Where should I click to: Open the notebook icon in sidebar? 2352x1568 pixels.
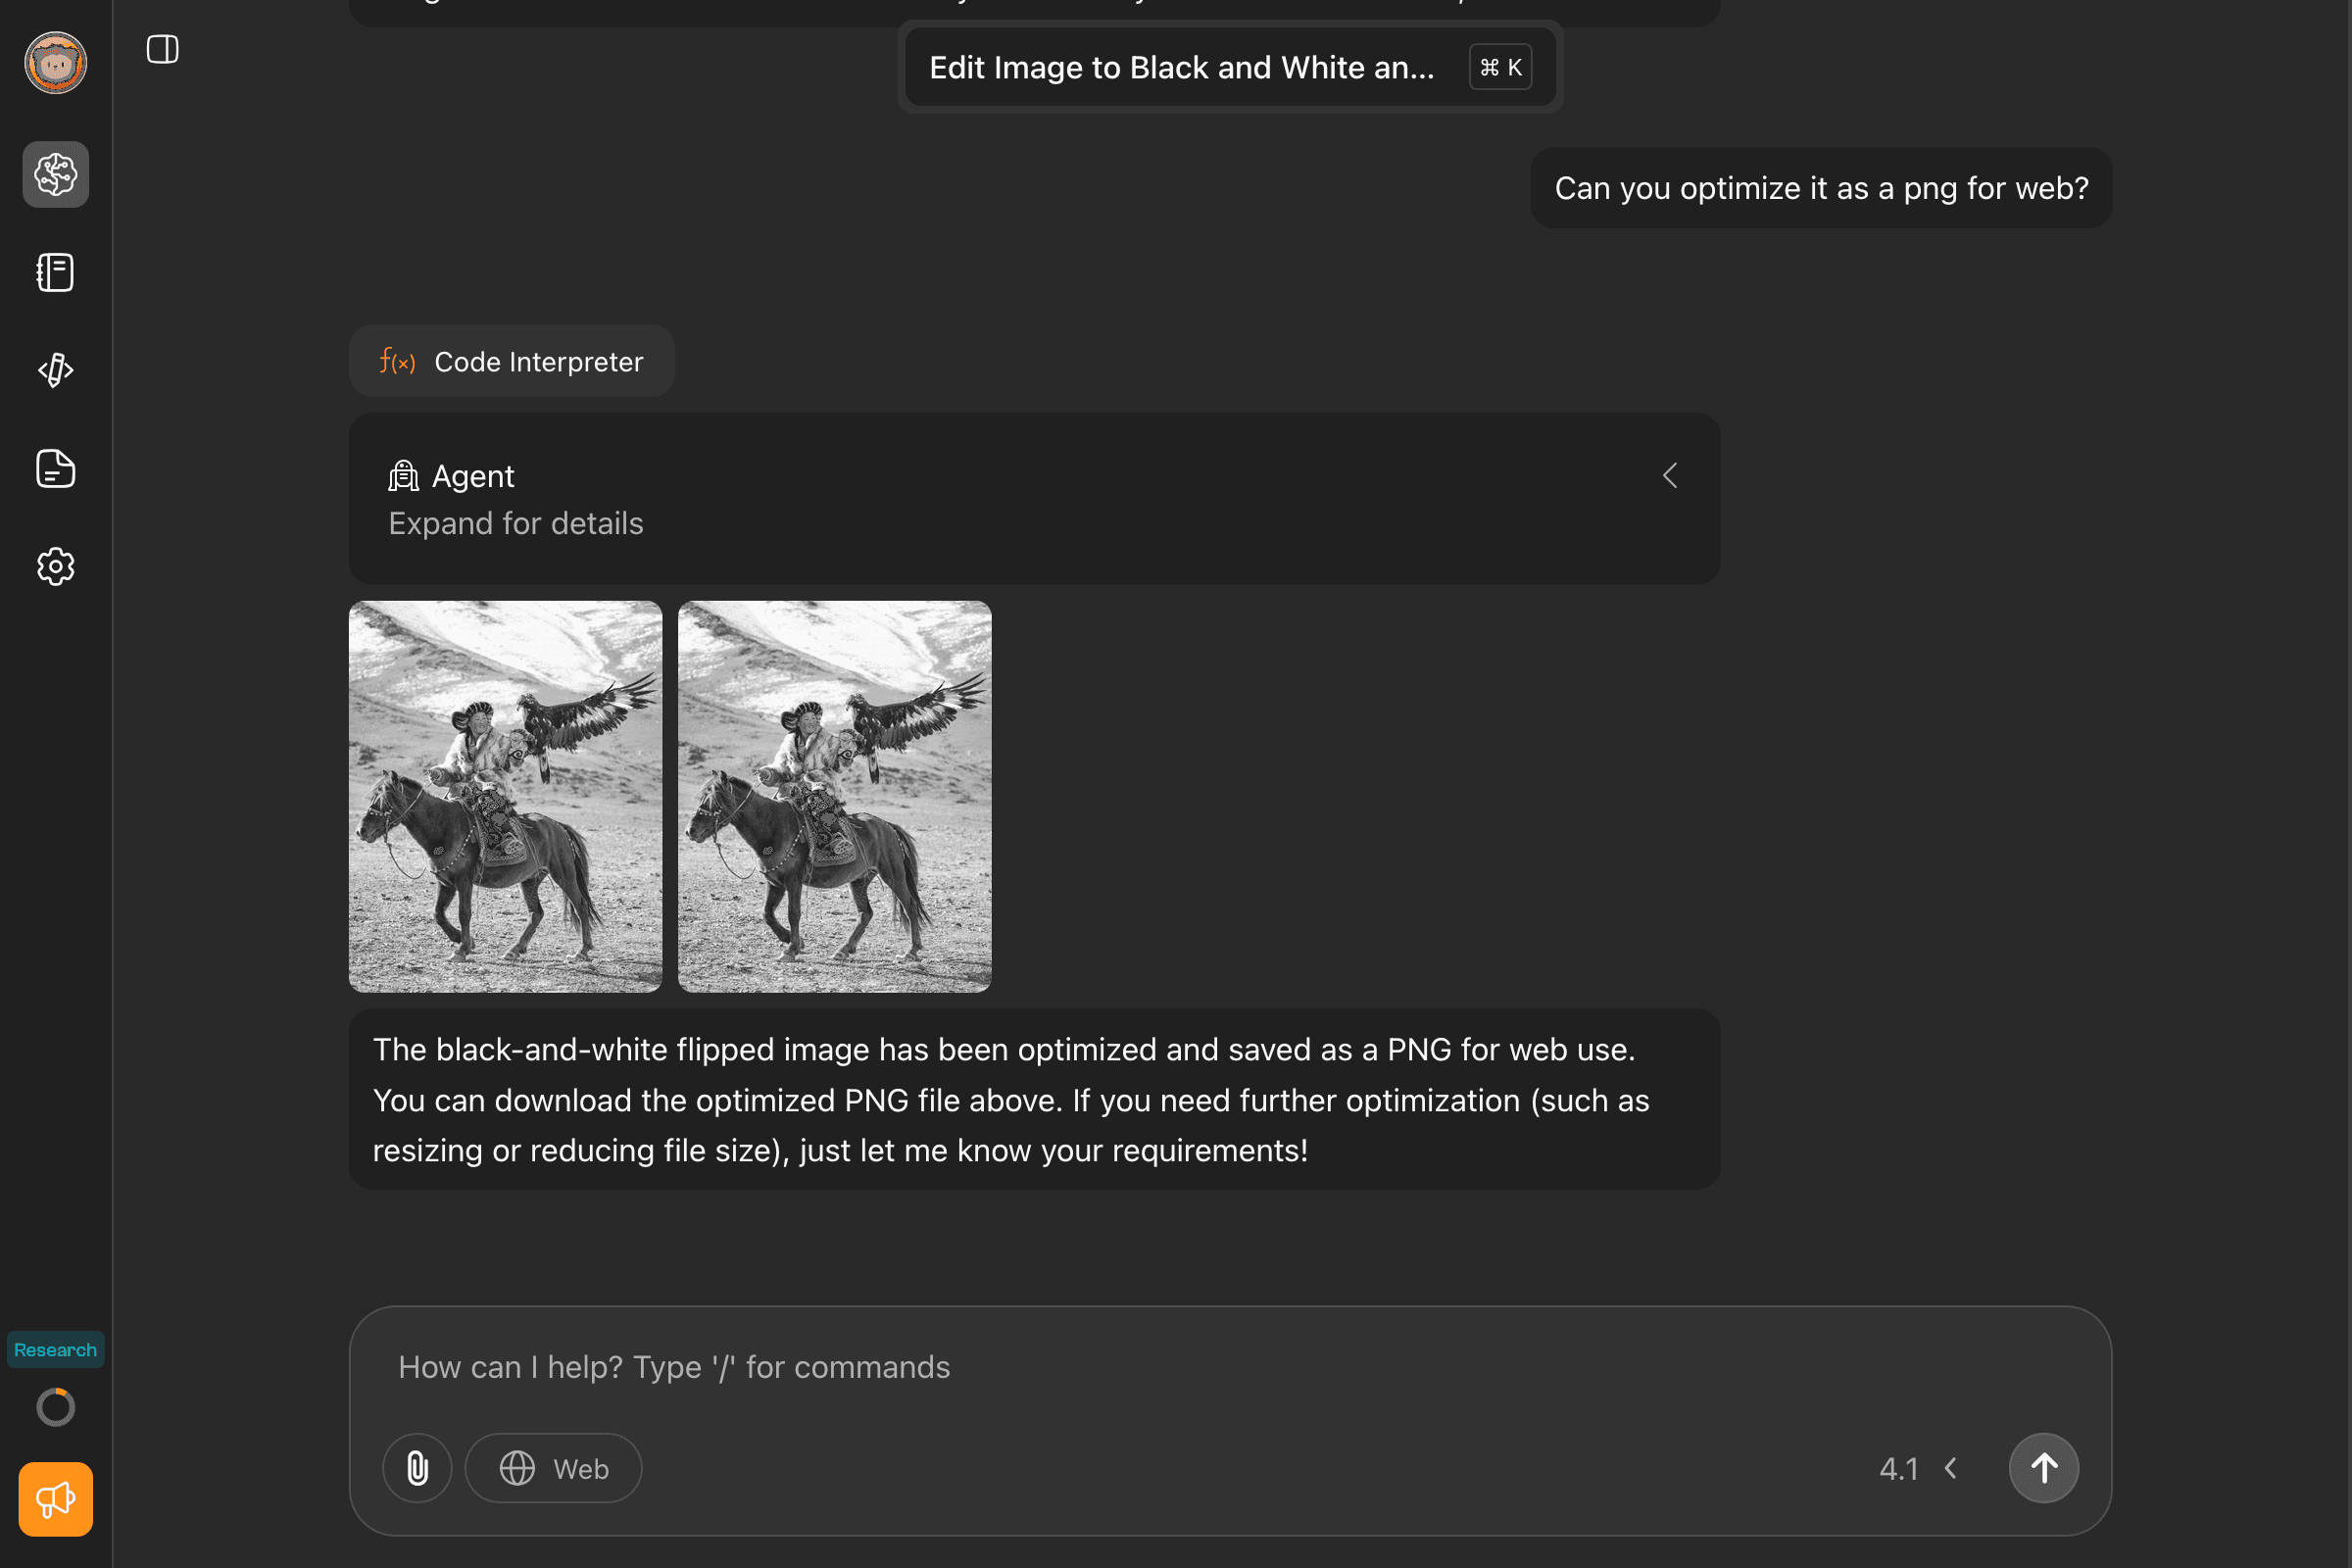coord(56,272)
